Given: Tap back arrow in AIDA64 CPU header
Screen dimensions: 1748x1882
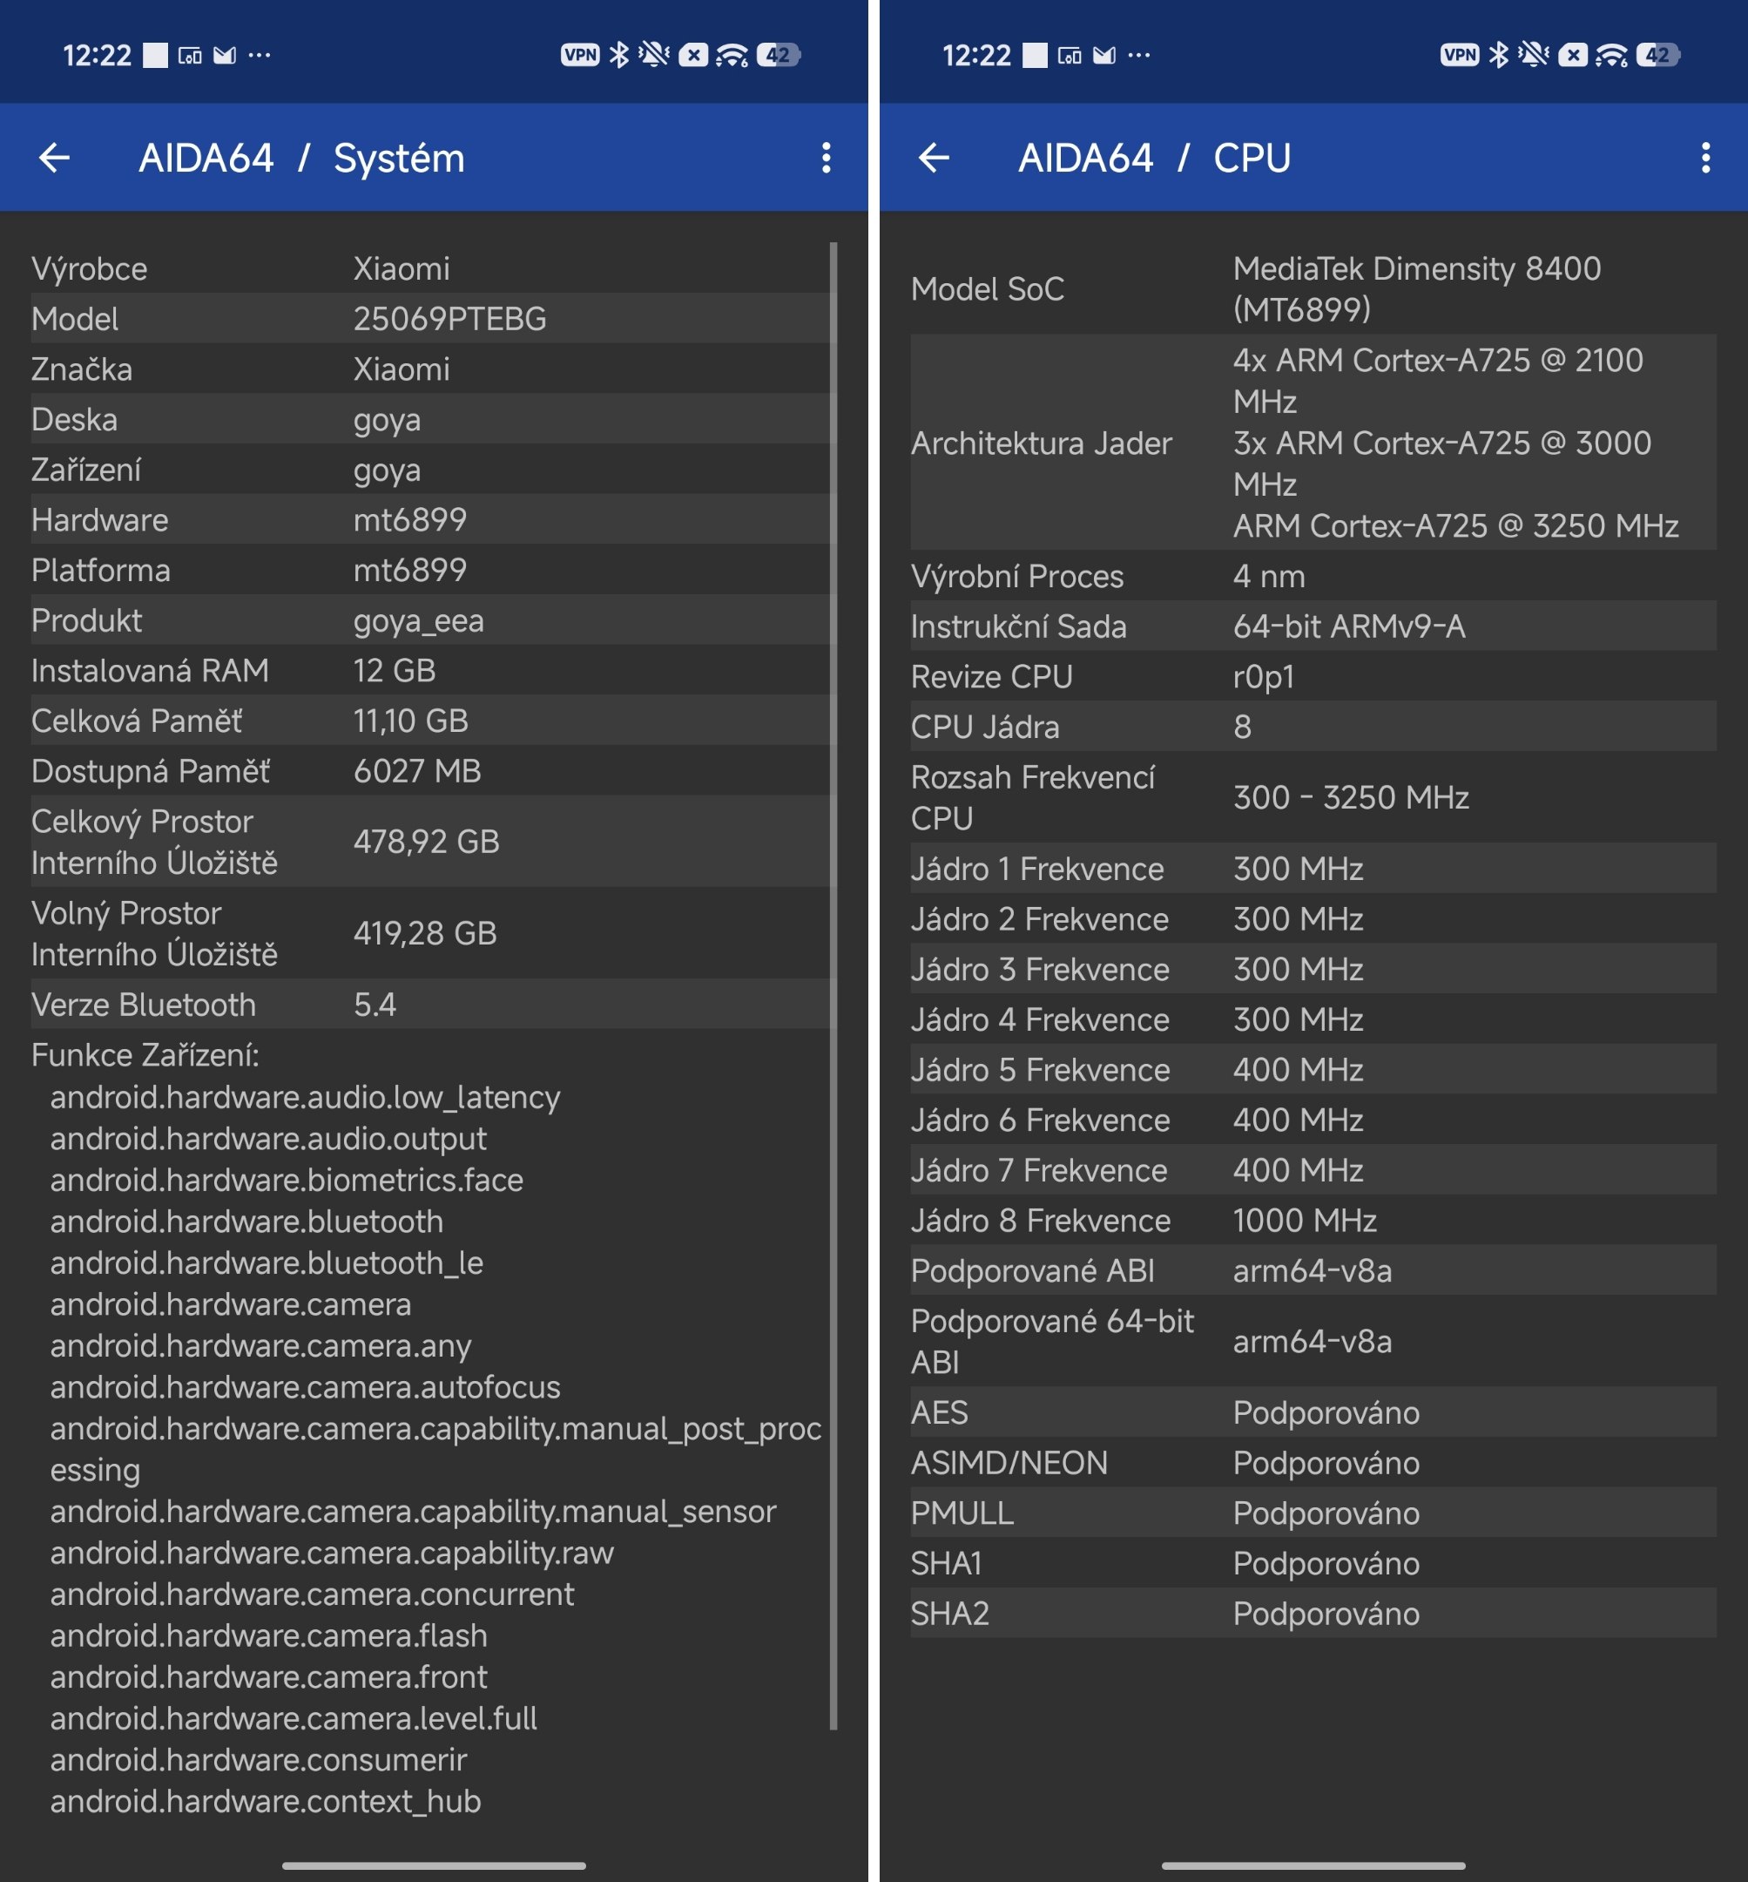Looking at the screenshot, I should (934, 157).
